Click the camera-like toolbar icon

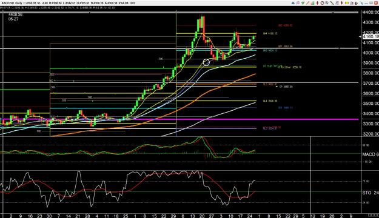pyautogui.click(x=352, y=3)
